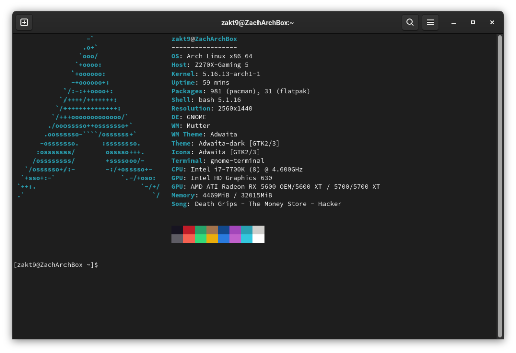The image size is (516, 353).
Task: Click the red color block
Action: pyautogui.click(x=188, y=230)
